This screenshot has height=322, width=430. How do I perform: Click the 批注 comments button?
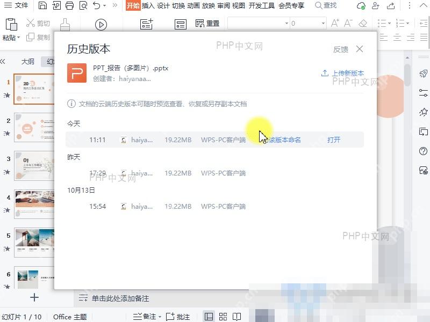coord(178,317)
